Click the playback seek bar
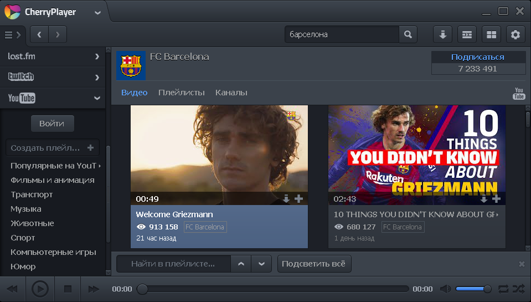The height and width of the screenshot is (302, 531). coord(272,289)
